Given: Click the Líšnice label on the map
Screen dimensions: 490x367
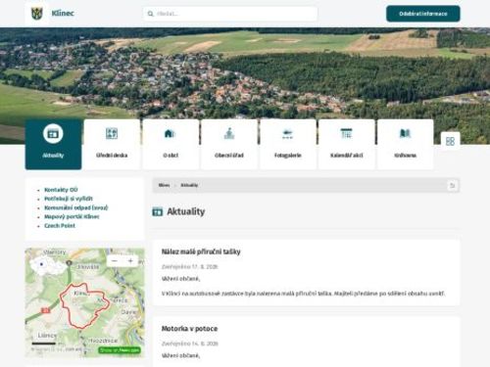Looking at the screenshot, I should pos(47,335).
